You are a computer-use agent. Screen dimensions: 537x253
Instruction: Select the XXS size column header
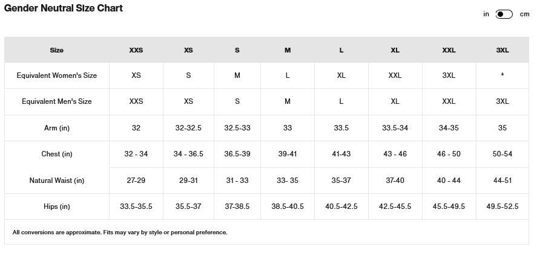[136, 50]
